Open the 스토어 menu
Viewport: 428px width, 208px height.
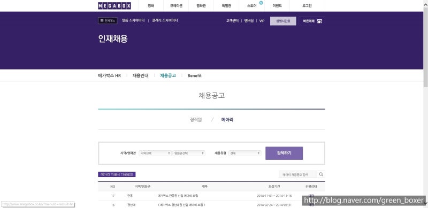point(251,6)
